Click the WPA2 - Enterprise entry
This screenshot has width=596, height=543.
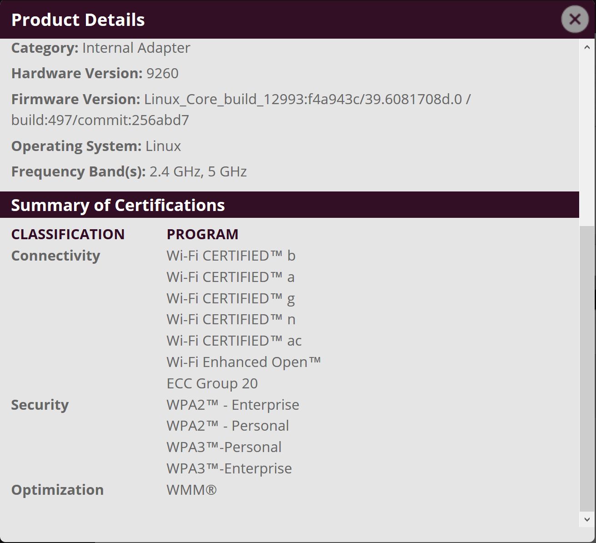[x=233, y=405]
